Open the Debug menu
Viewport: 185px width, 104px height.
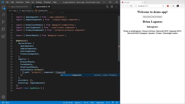coord(39,2)
